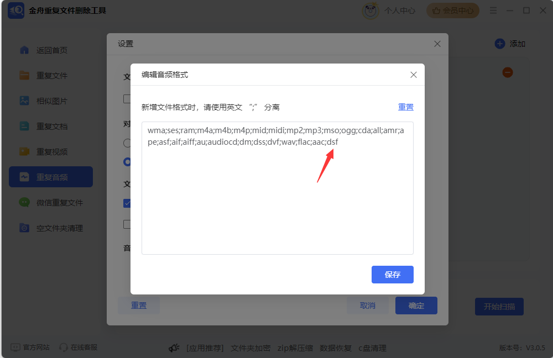
Task: Open the 个人中心 user center
Action: (x=389, y=10)
